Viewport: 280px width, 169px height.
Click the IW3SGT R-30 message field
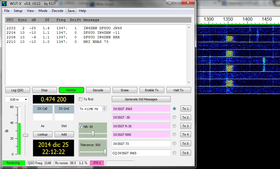click(x=141, y=126)
